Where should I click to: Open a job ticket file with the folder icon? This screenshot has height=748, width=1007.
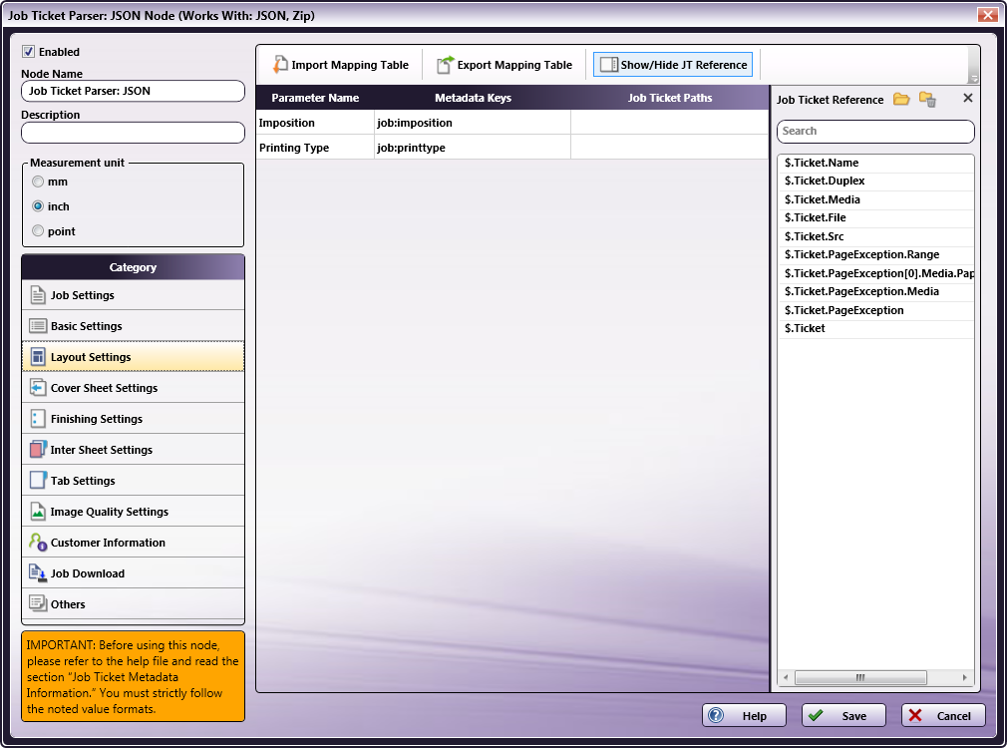click(901, 99)
